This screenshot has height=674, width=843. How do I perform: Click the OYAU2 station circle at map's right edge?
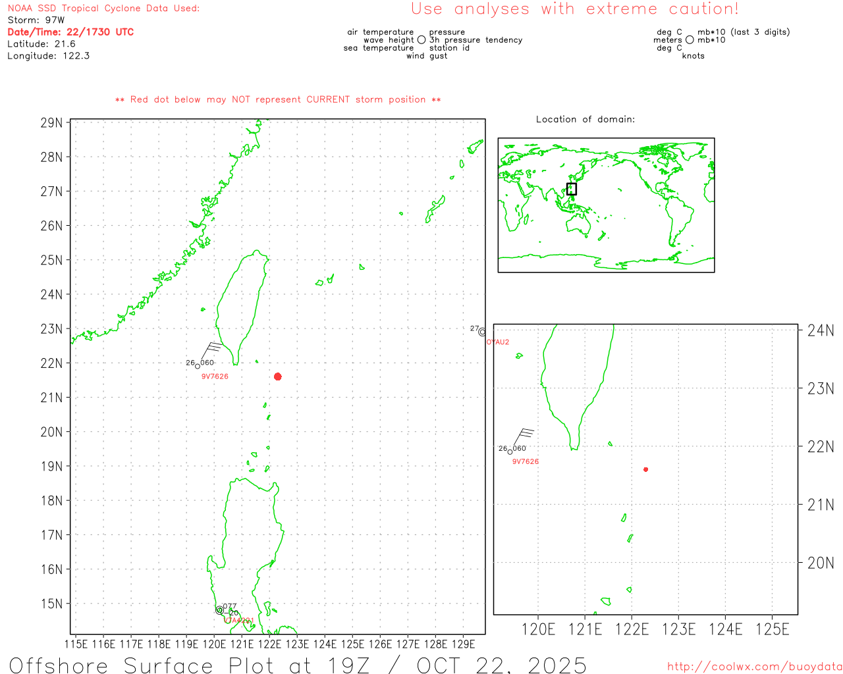[x=482, y=332]
